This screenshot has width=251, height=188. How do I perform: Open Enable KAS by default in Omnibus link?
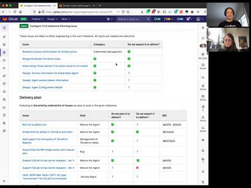tap(47, 132)
